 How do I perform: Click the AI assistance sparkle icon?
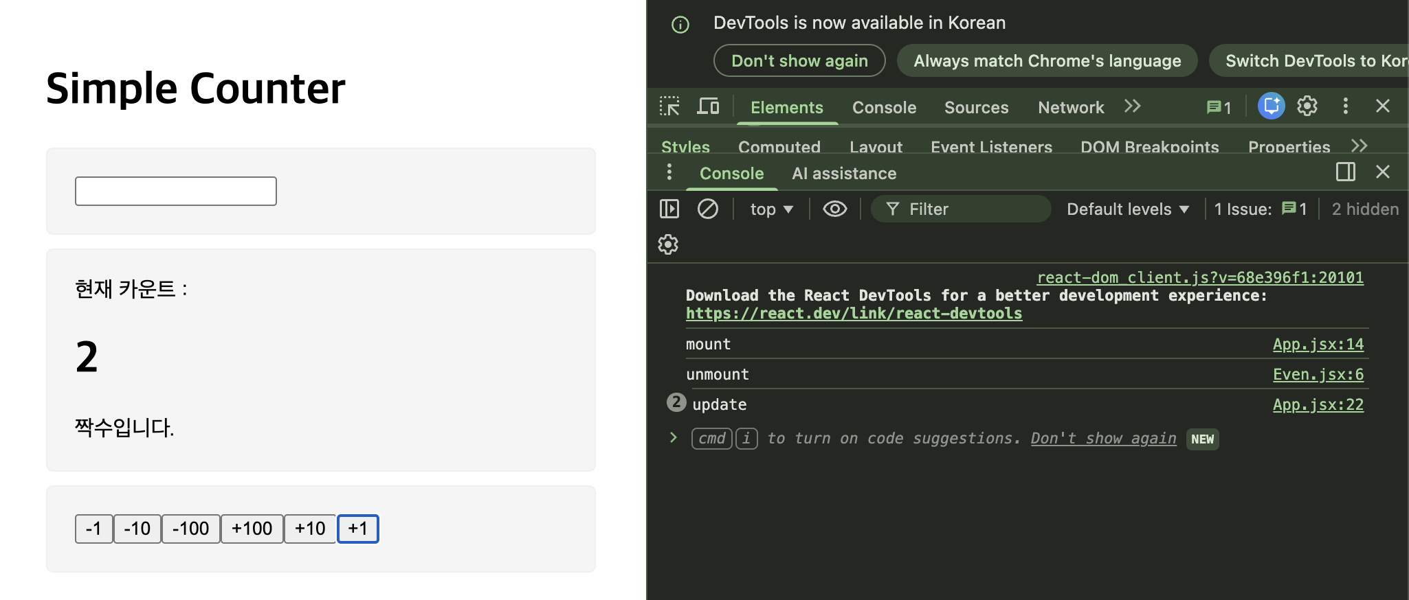click(x=1271, y=106)
